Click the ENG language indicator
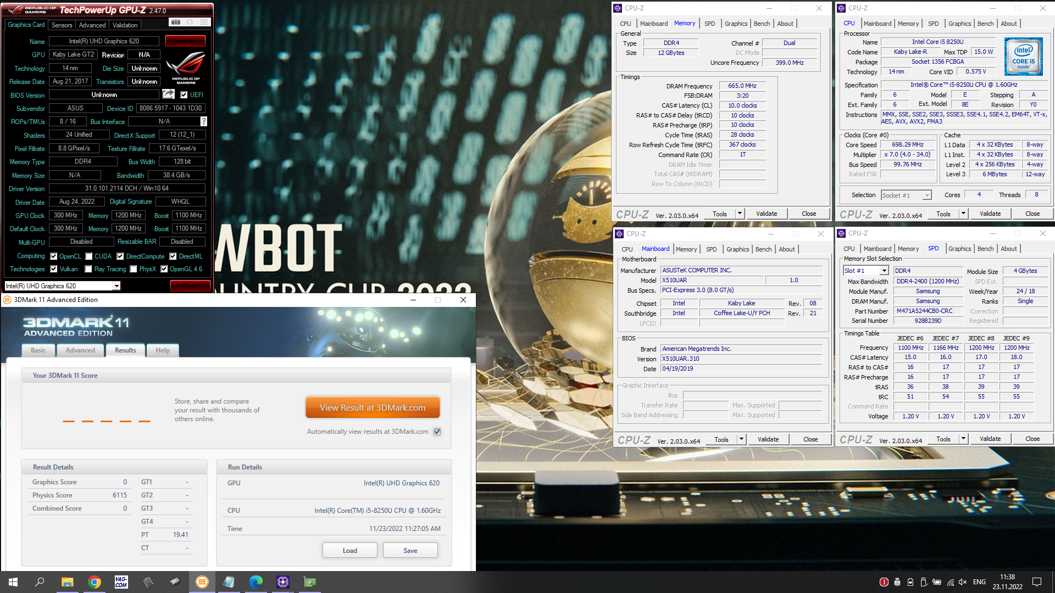Viewport: 1055px width, 593px height. (x=979, y=582)
